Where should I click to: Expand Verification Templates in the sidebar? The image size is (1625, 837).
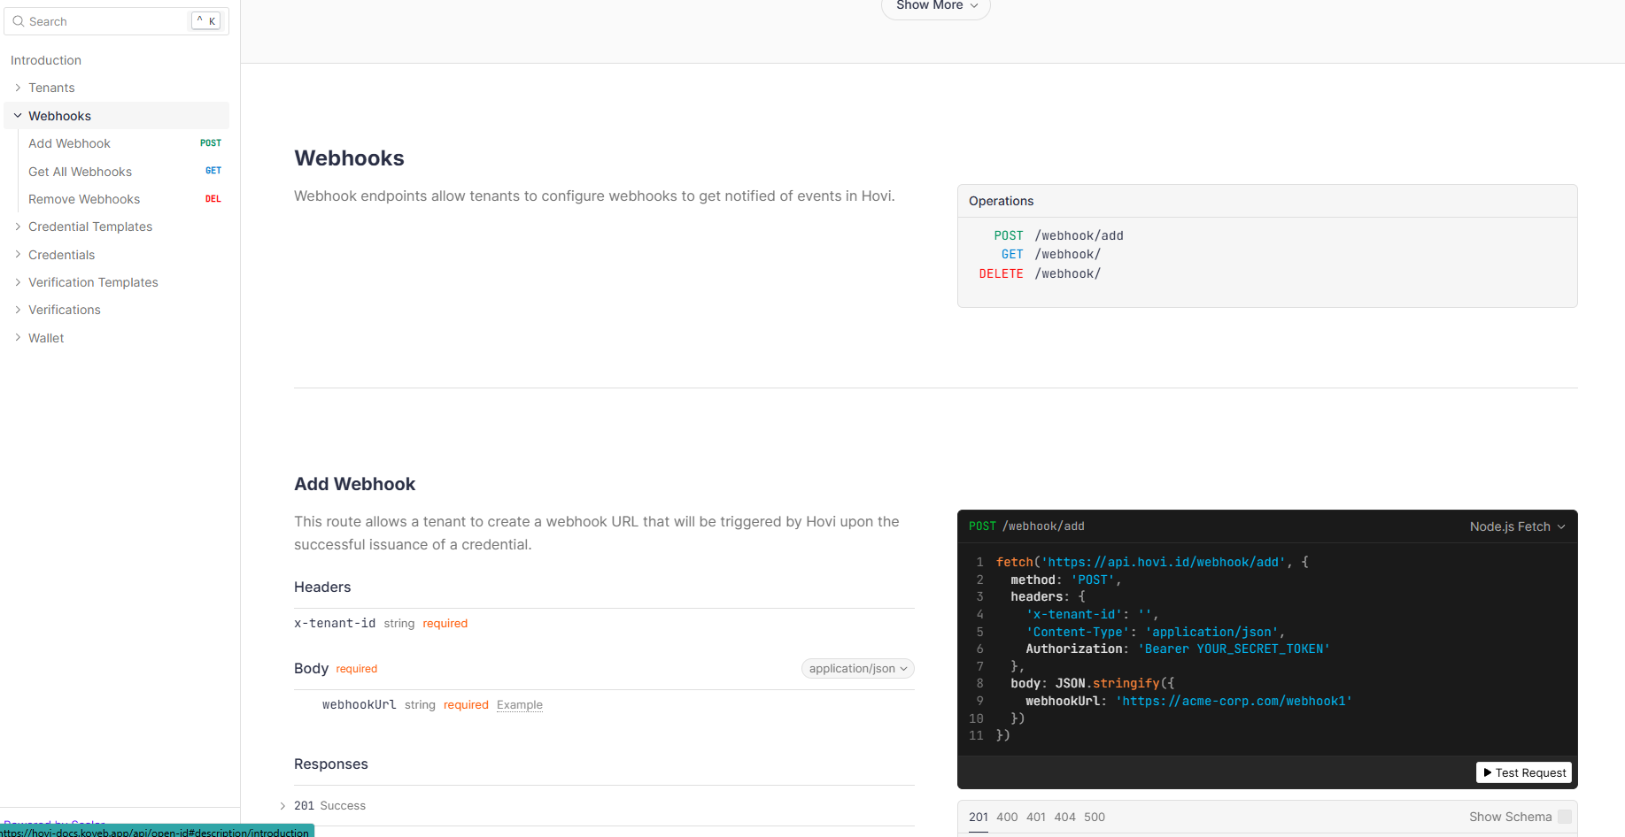point(93,282)
